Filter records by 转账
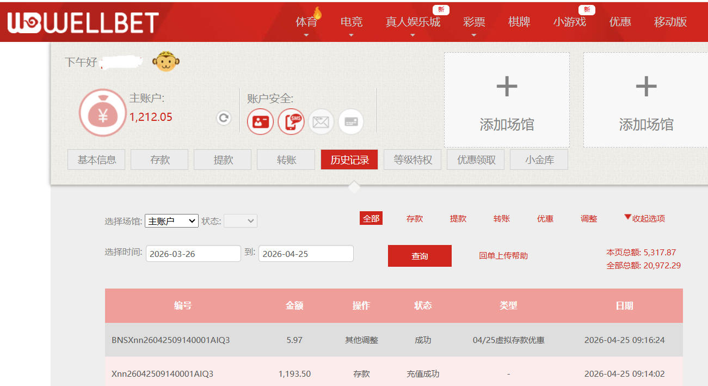This screenshot has width=708, height=386. click(502, 218)
